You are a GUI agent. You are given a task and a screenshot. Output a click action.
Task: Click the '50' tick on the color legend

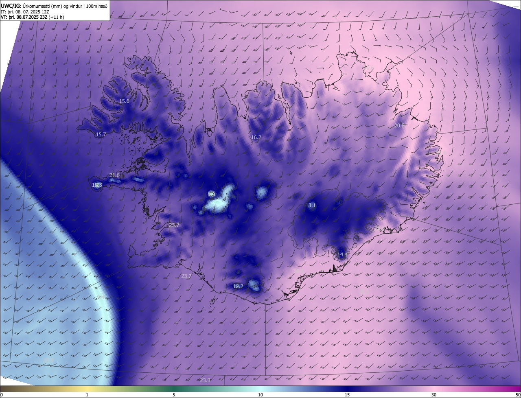coord(518,395)
